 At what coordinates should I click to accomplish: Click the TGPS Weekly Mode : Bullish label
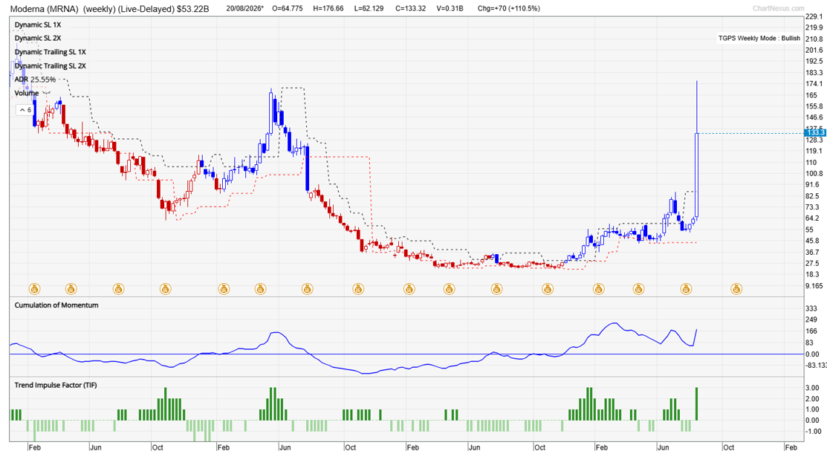coord(759,38)
